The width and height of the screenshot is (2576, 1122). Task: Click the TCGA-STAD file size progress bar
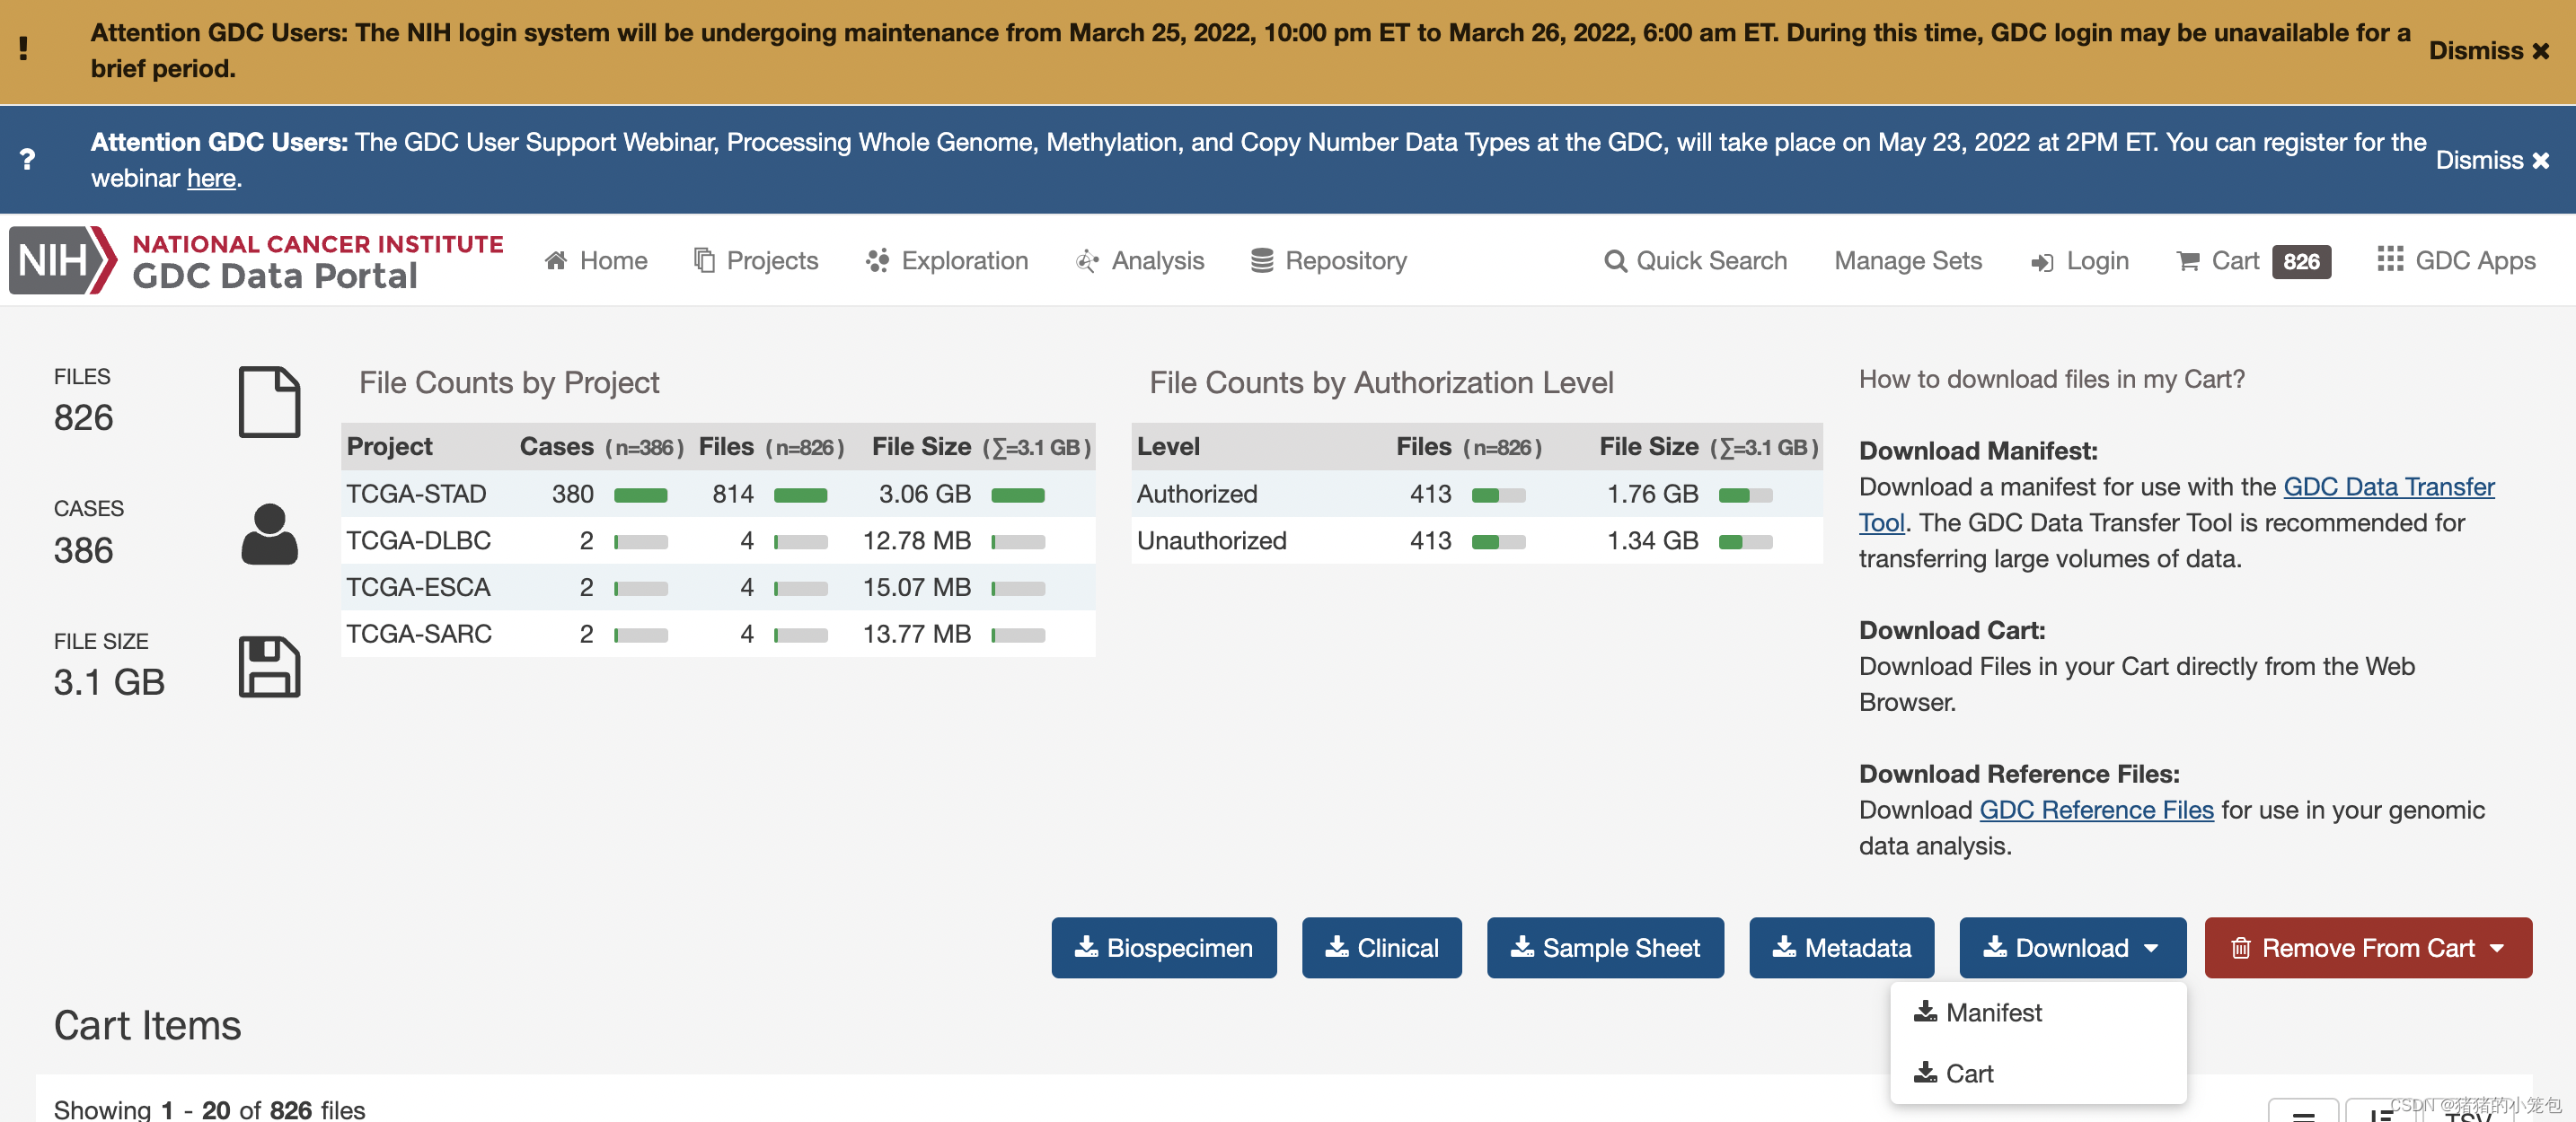pos(1017,495)
